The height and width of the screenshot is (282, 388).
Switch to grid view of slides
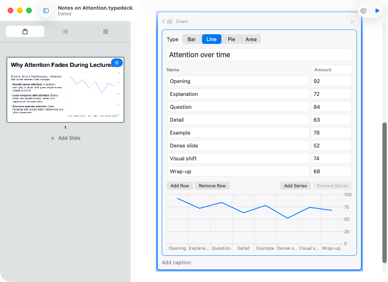click(105, 31)
